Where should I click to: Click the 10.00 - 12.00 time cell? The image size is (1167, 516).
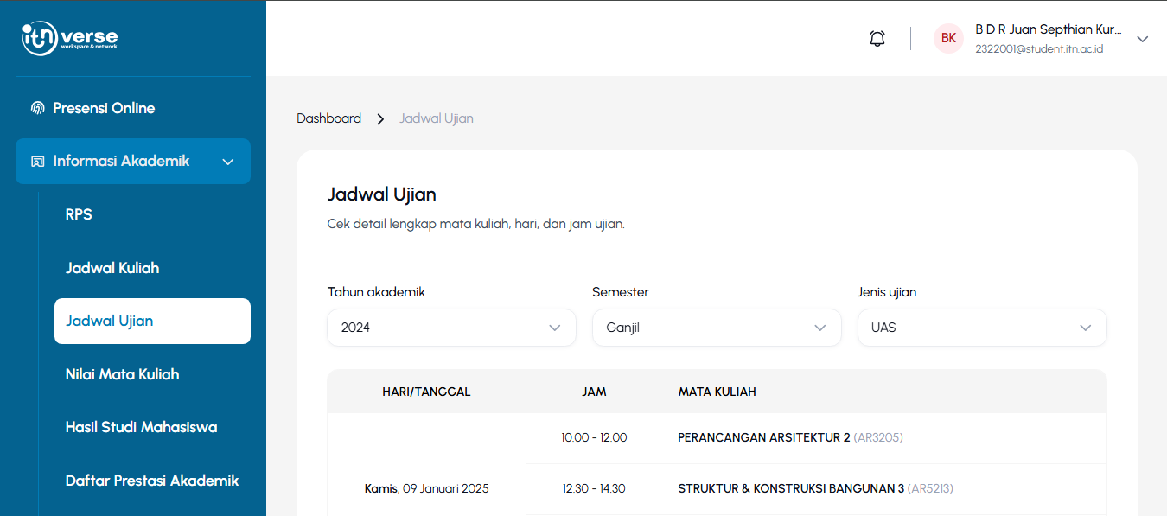594,437
